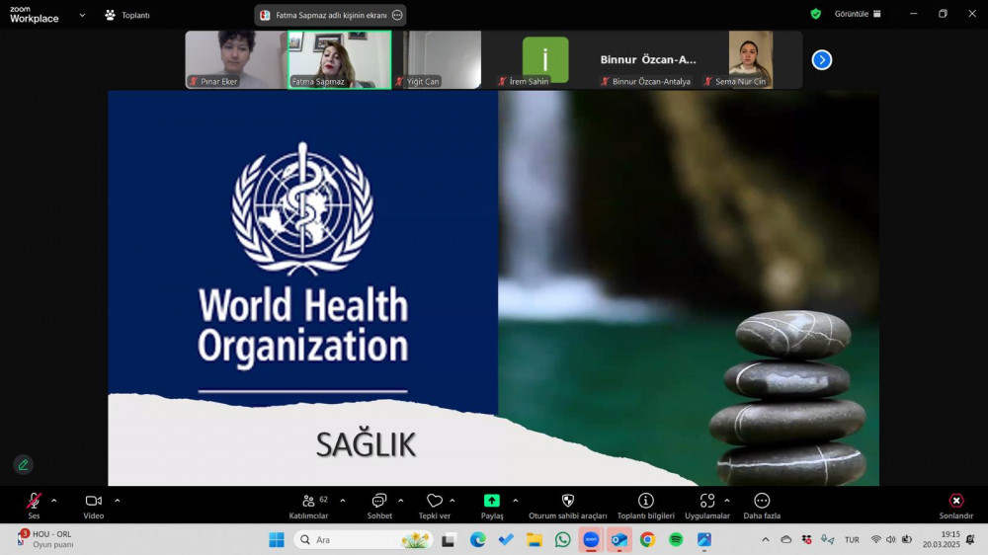Open Oturum sahibi araçları host tools
The width and height of the screenshot is (988, 555).
[x=568, y=506]
